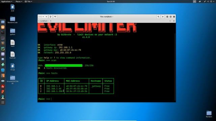Open the red cherries dock icon
The width and height of the screenshot is (216, 121).
pos(3,86)
